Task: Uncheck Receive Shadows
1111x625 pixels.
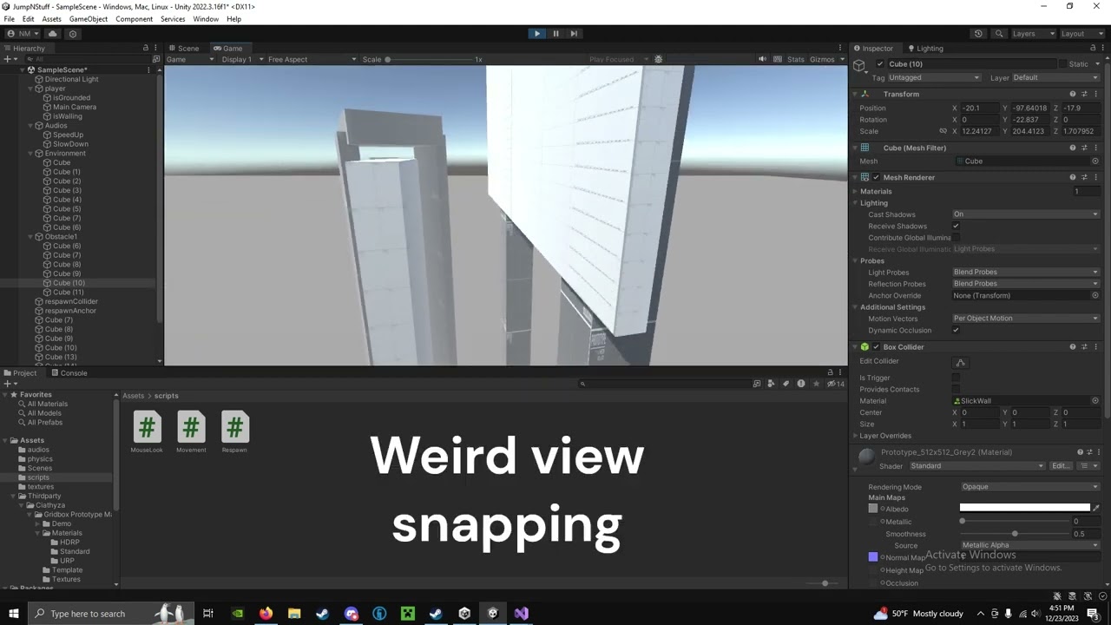Action: [x=957, y=227]
